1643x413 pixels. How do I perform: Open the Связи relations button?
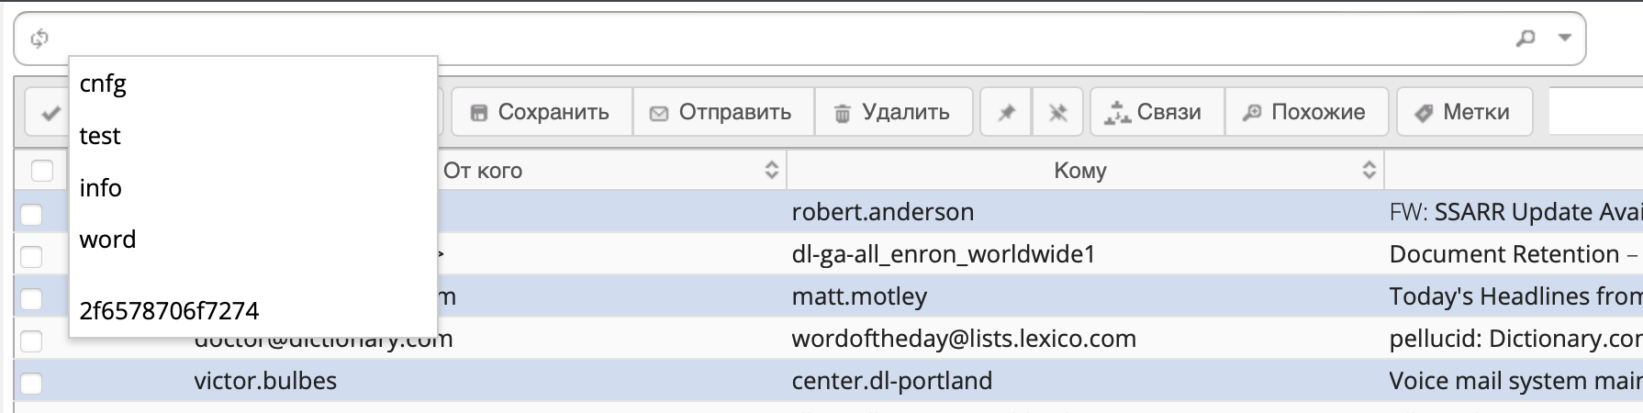(x=1157, y=112)
